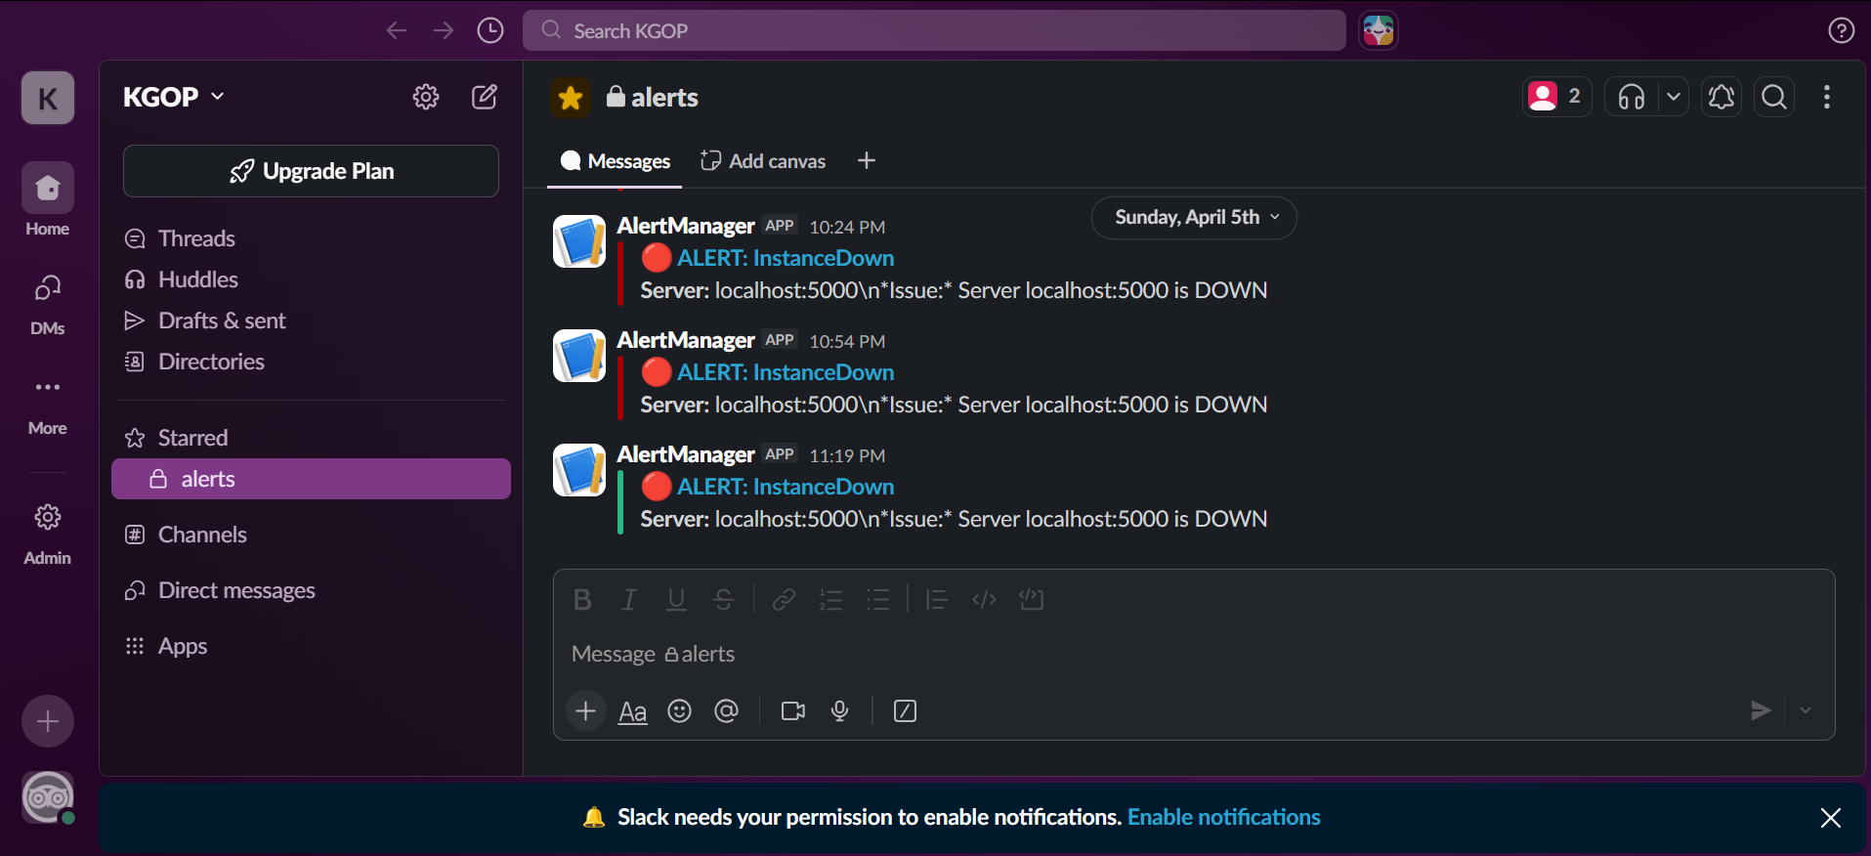Toggle blockquote formatting
The image size is (1871, 856).
[x=937, y=599]
